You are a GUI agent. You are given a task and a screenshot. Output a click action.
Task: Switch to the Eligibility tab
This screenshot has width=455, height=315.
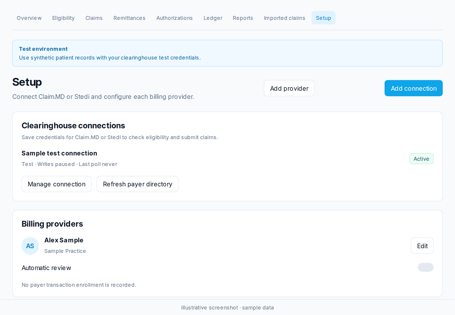pos(64,18)
